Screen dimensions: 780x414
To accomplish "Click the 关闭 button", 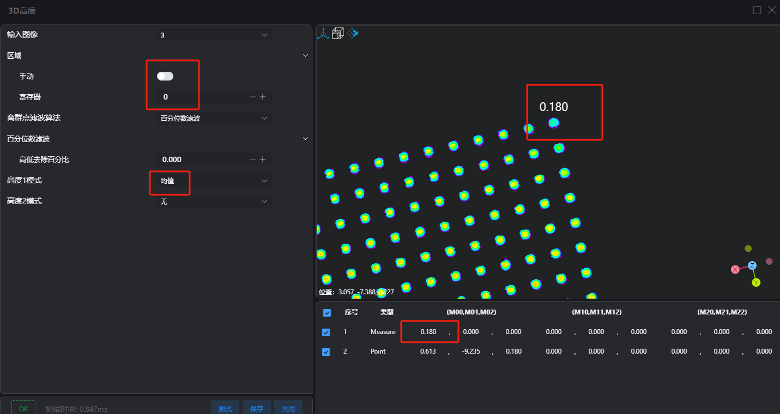I will tap(288, 409).
